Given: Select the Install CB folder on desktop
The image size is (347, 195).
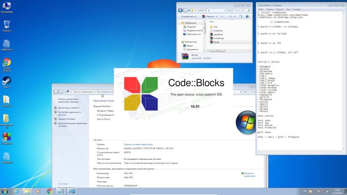Looking at the screenshot, I should pos(7,101).
